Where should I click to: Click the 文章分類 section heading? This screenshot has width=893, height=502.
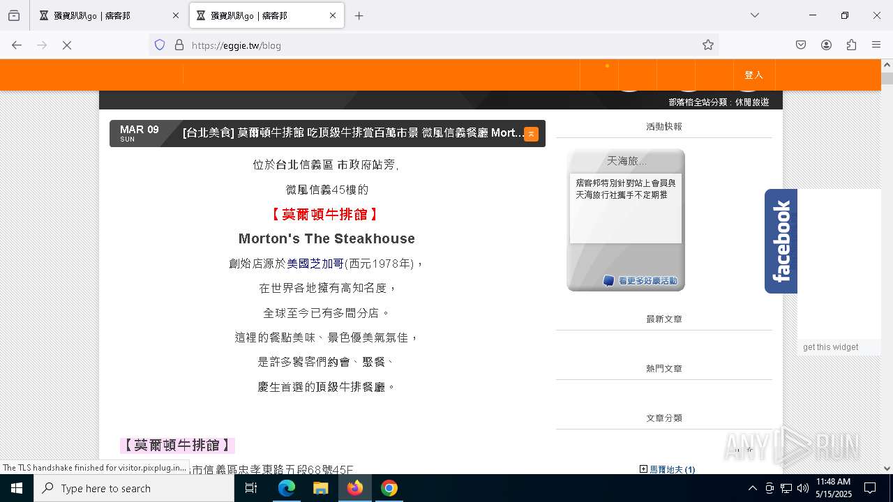pyautogui.click(x=663, y=418)
